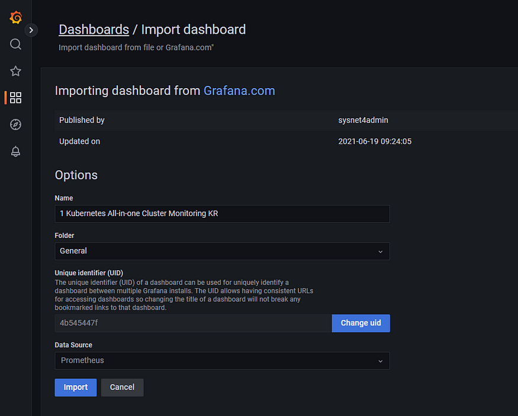Click the UID field 4b545447f
The width and height of the screenshot is (518, 416).
[193, 323]
